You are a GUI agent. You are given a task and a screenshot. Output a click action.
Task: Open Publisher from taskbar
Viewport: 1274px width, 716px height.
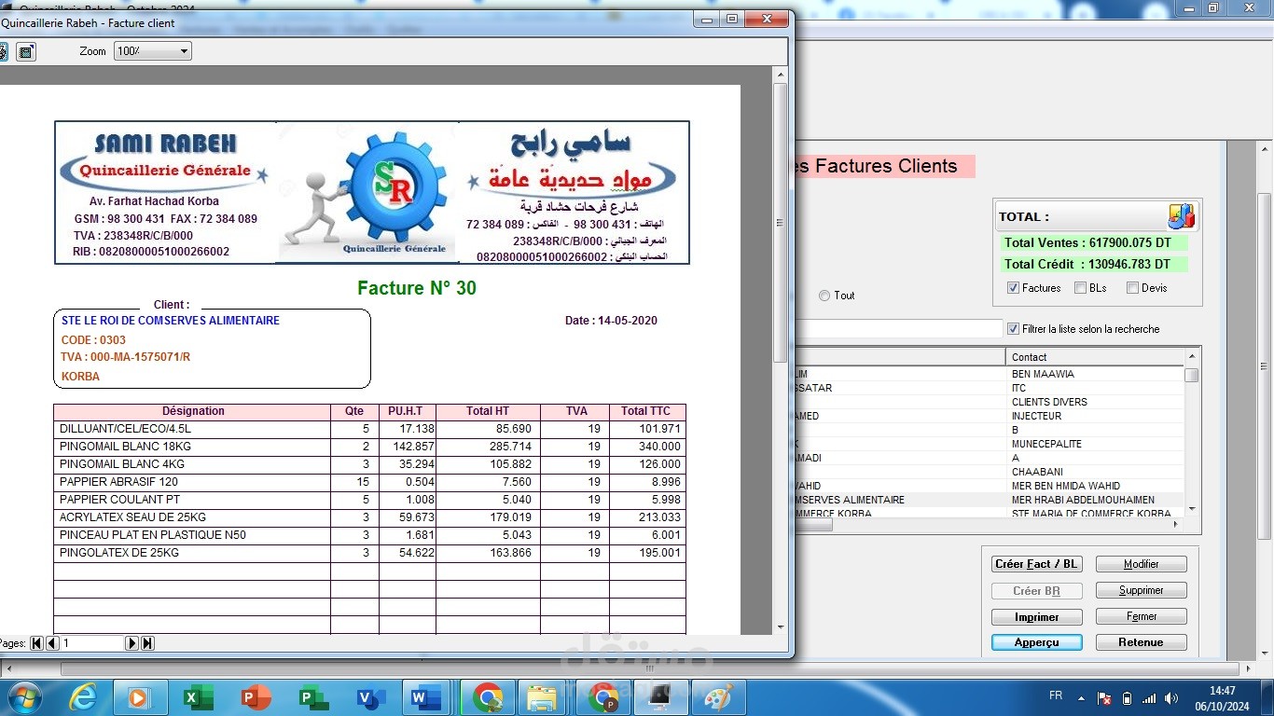pyautogui.click(x=312, y=697)
